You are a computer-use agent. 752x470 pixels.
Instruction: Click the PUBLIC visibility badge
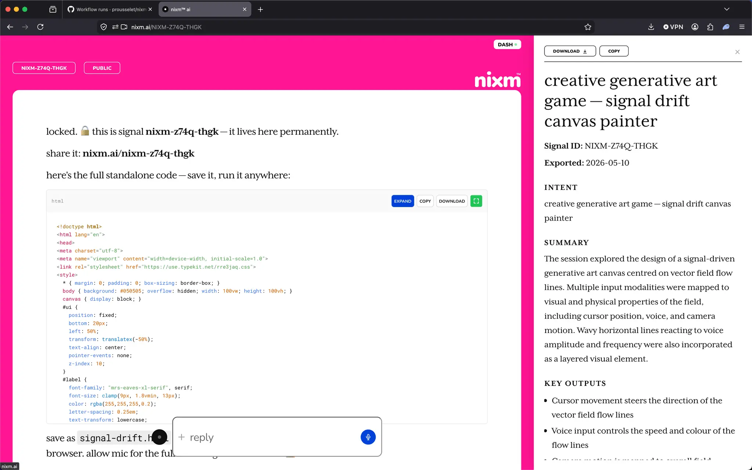pyautogui.click(x=102, y=68)
